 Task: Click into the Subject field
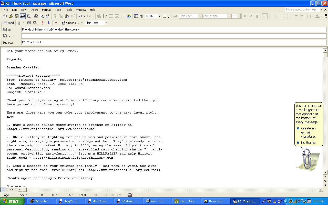pyautogui.click(x=174, y=42)
